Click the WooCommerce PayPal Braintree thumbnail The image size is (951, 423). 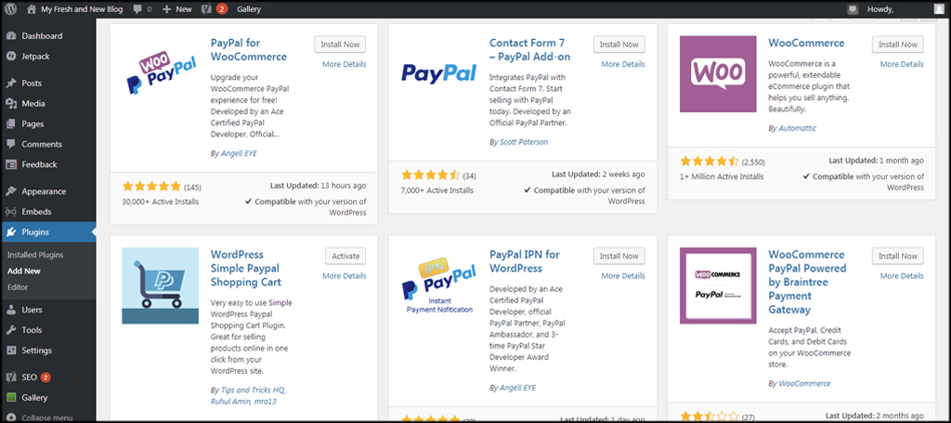coord(718,286)
